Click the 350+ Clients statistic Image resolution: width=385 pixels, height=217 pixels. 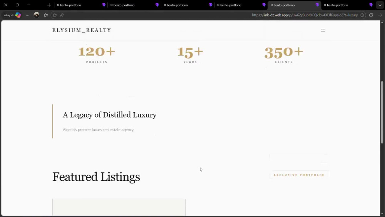[284, 55]
